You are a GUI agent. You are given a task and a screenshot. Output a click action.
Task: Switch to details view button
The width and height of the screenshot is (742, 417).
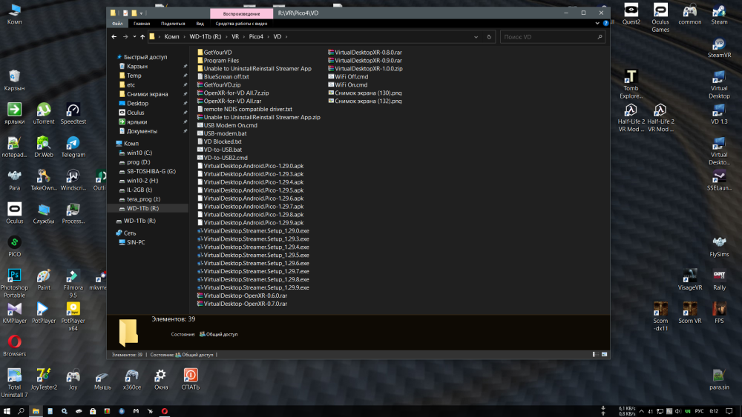(595, 354)
